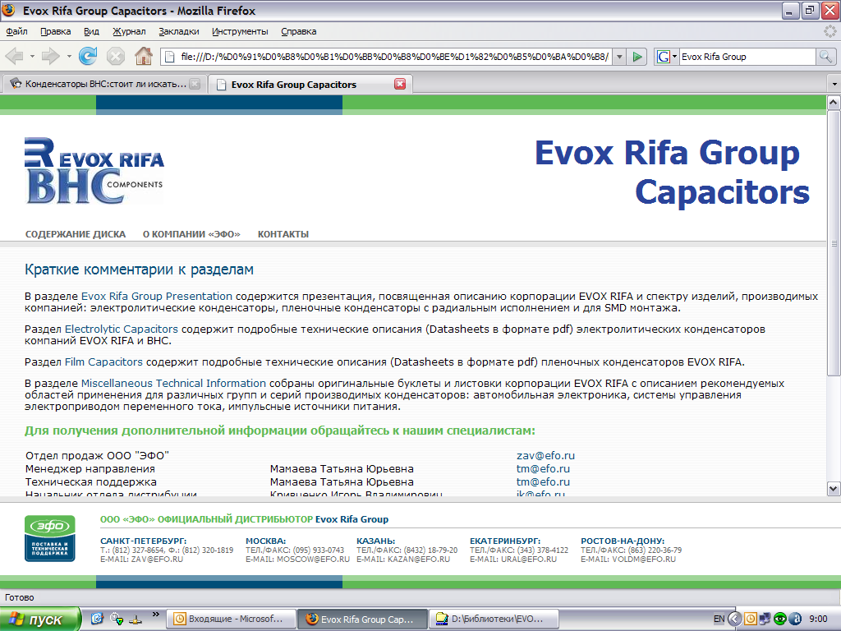
Task: Click the green Go arrow beside the address bar
Action: coord(637,57)
